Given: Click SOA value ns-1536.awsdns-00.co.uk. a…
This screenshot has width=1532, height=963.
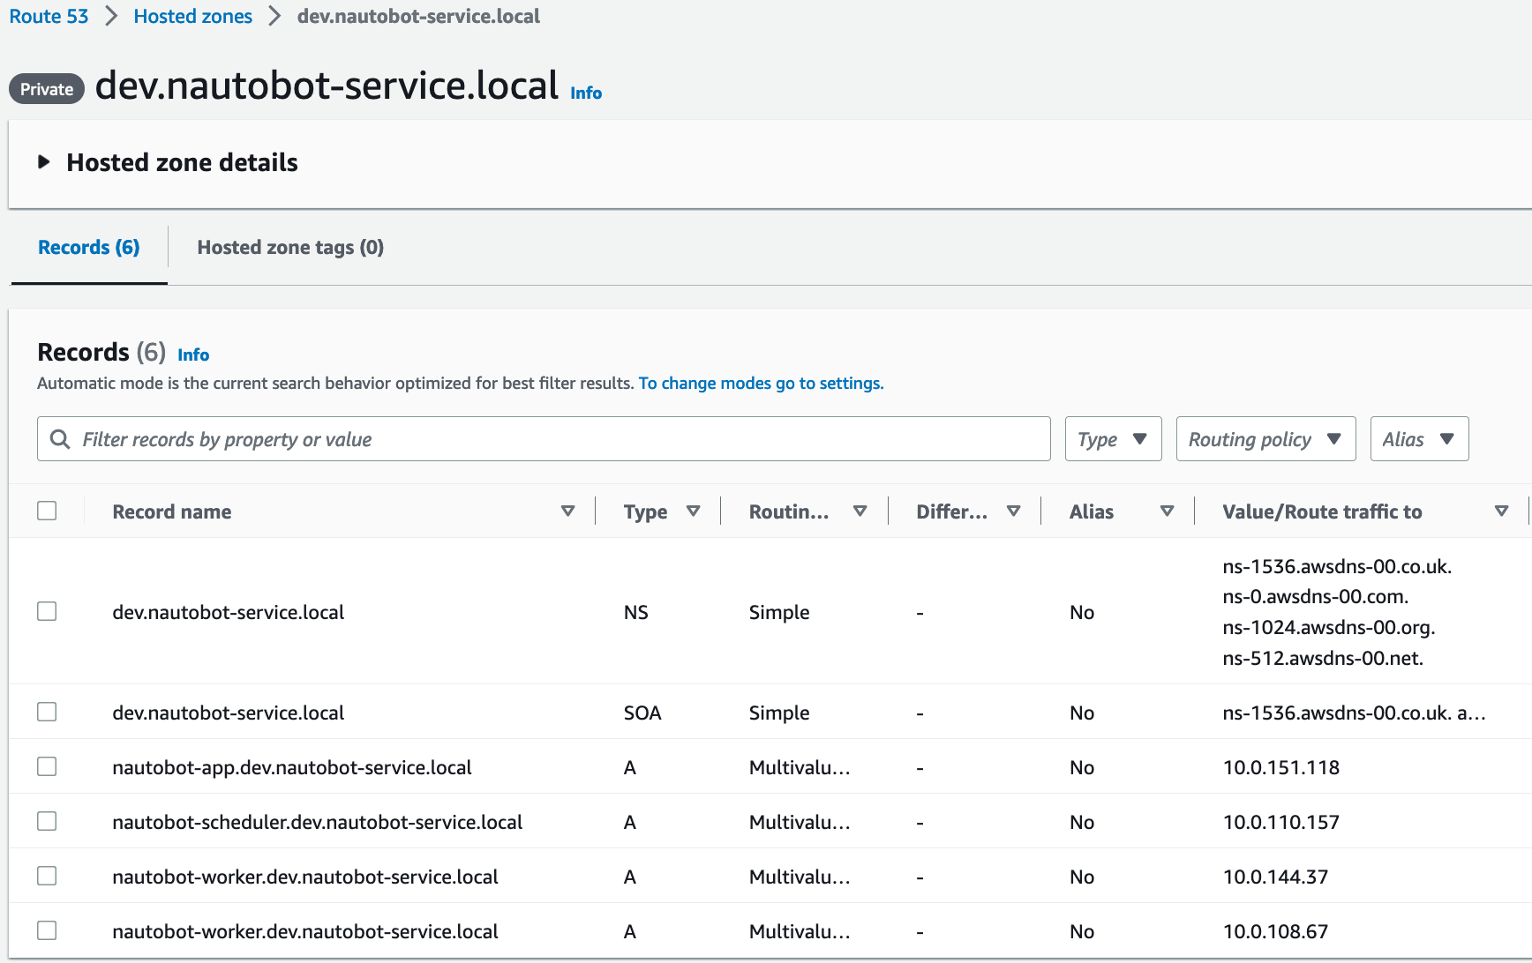Looking at the screenshot, I should pyautogui.click(x=1354, y=713).
